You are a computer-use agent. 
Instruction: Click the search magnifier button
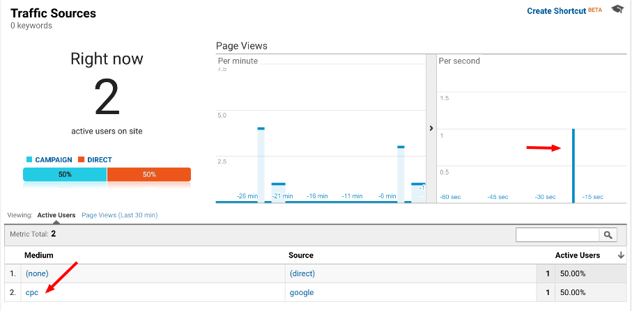[608, 235]
